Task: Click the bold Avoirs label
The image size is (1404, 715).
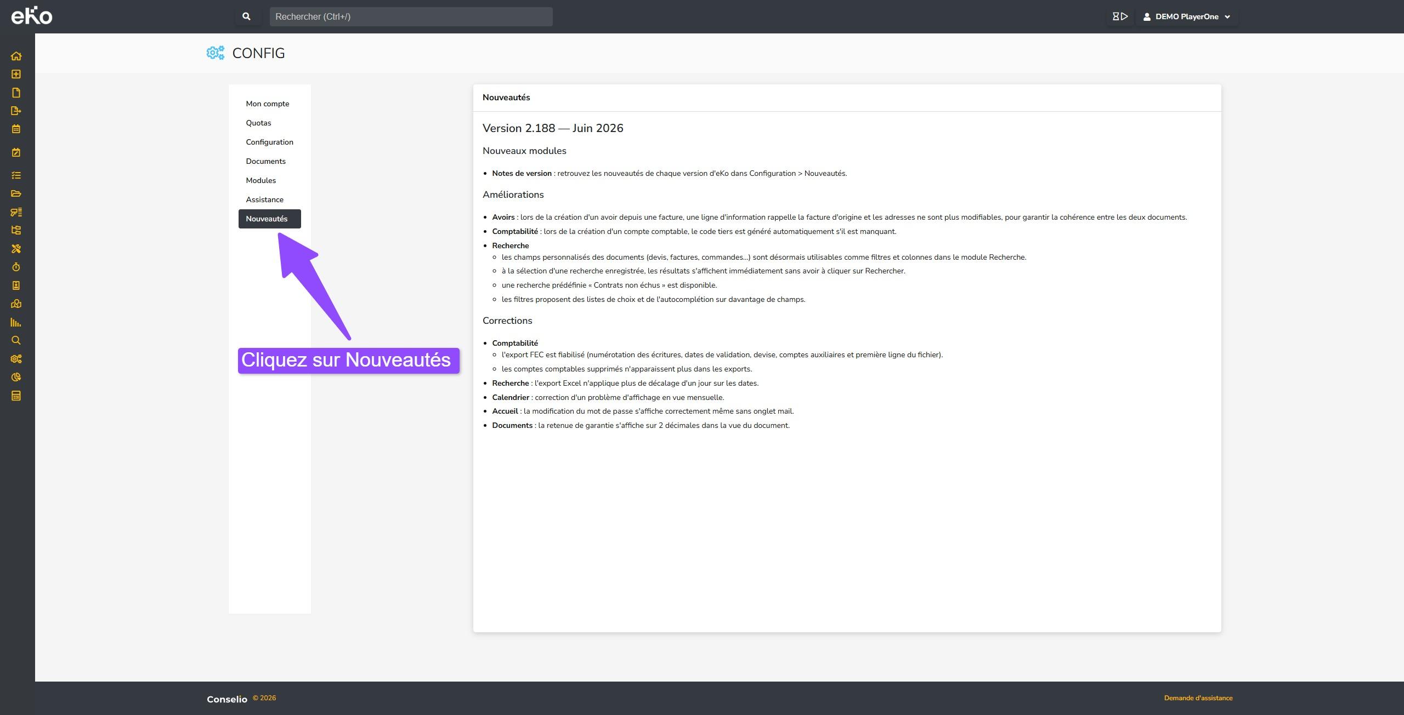Action: (x=503, y=217)
